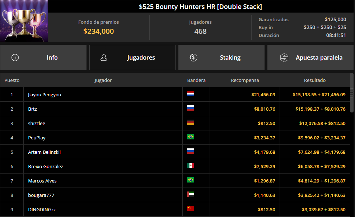Click the trophy tournament thumbnail
The width and height of the screenshot is (355, 217).
[24, 21]
